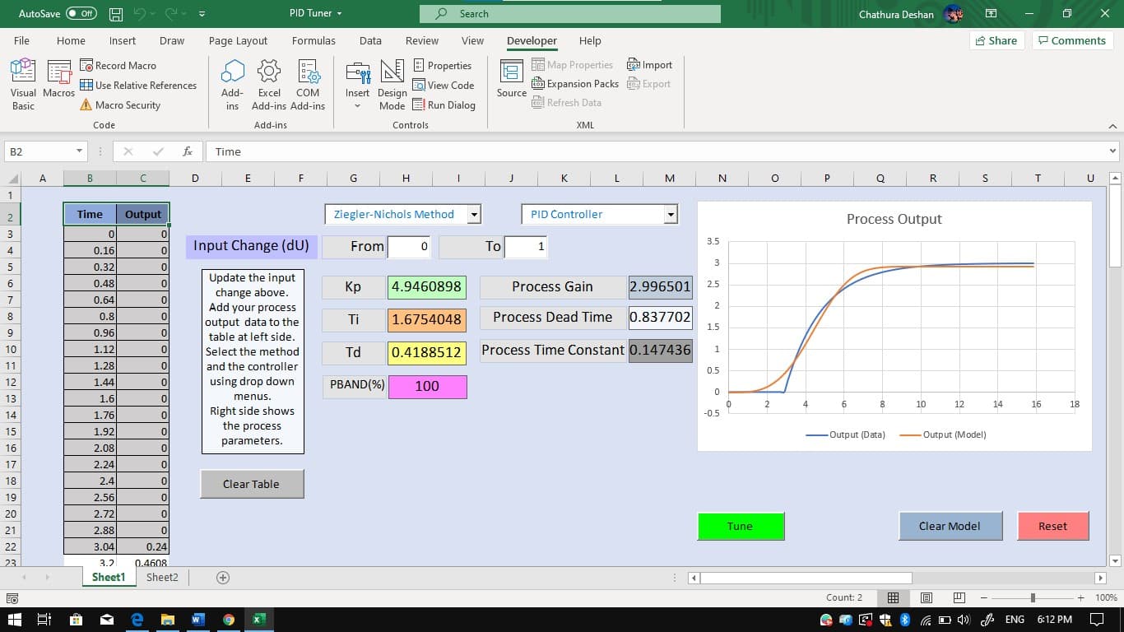Click the green Tune button

click(x=741, y=526)
